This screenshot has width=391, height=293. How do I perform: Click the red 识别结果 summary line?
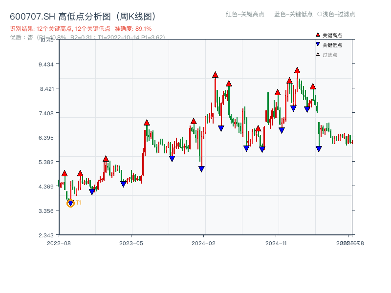click(x=81, y=29)
